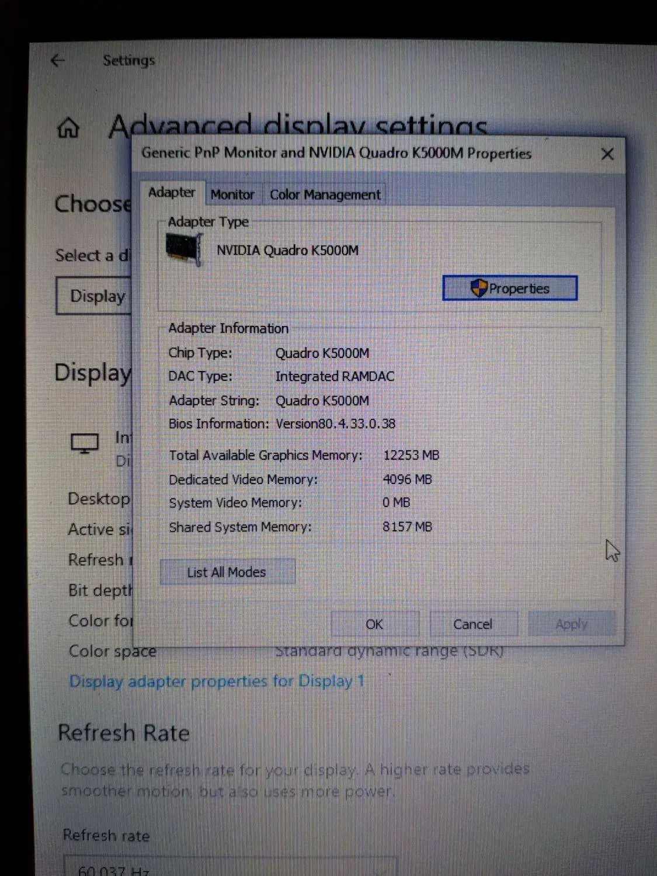Click the Adapter Information group label
Screen dimensions: 657x876
pos(228,328)
